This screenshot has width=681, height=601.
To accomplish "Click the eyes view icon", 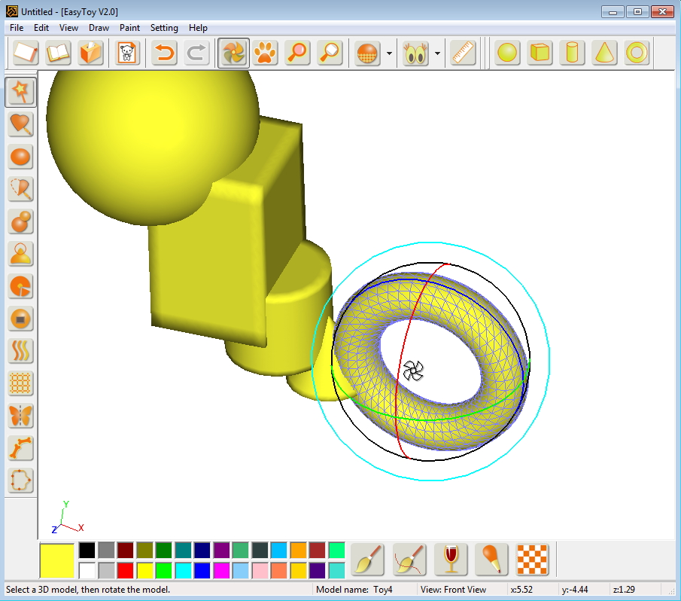I will [x=415, y=53].
